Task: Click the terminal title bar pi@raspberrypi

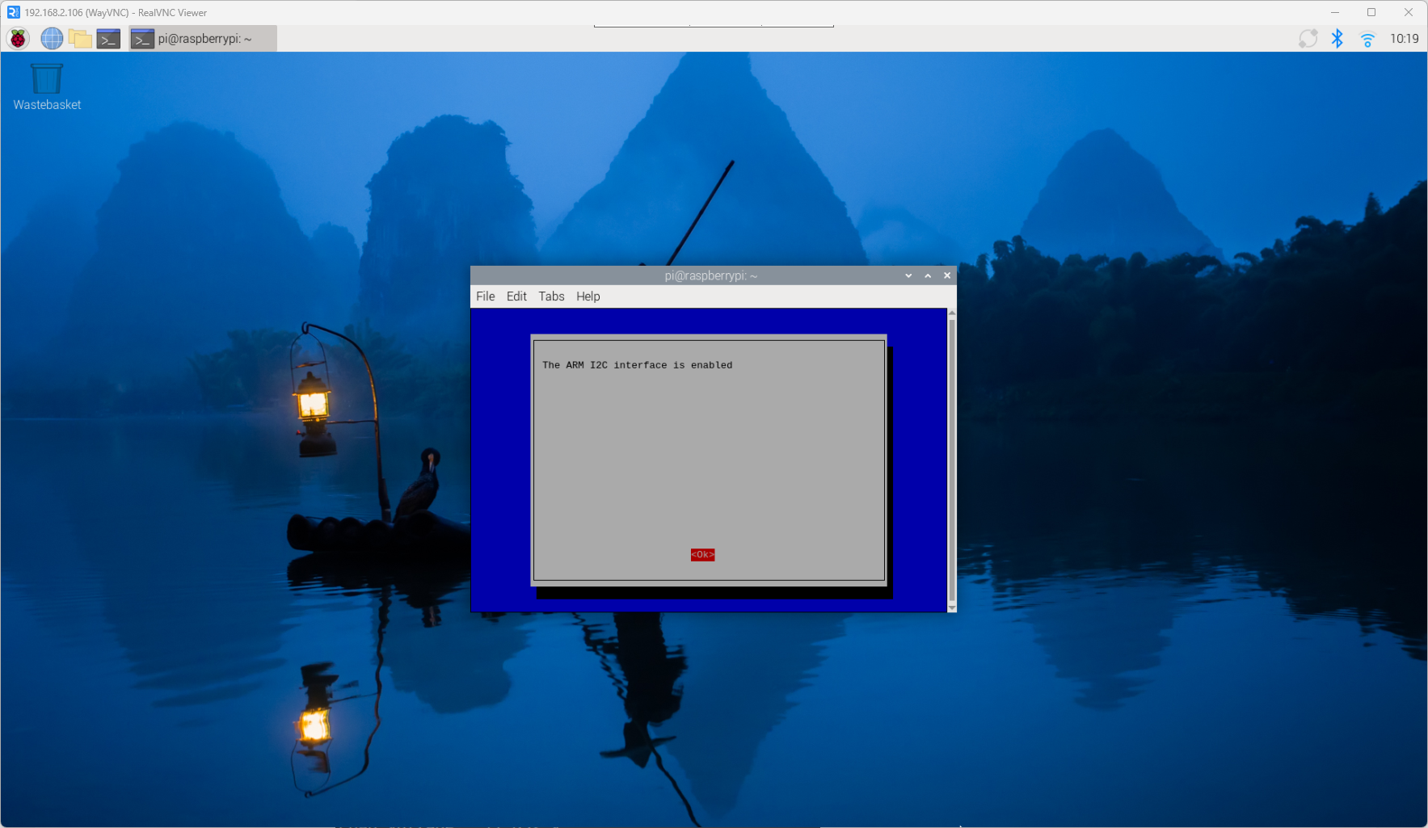Action: tap(711, 275)
